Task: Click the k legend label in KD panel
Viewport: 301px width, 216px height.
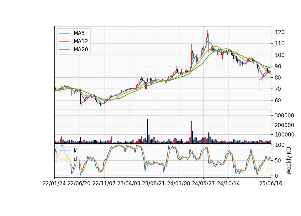Action: (75, 151)
